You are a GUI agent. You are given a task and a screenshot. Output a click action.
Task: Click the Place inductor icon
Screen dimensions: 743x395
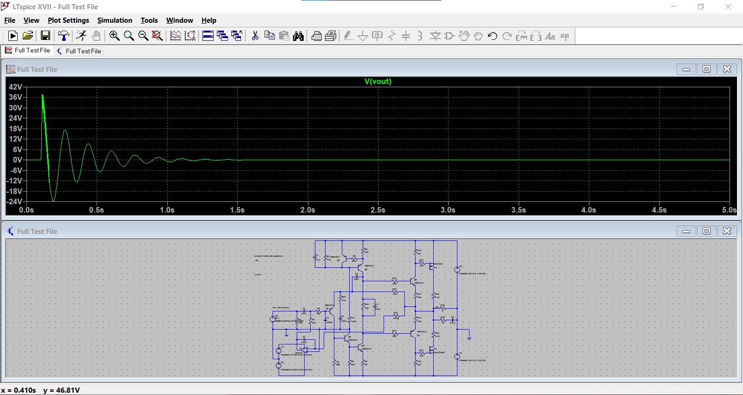420,36
